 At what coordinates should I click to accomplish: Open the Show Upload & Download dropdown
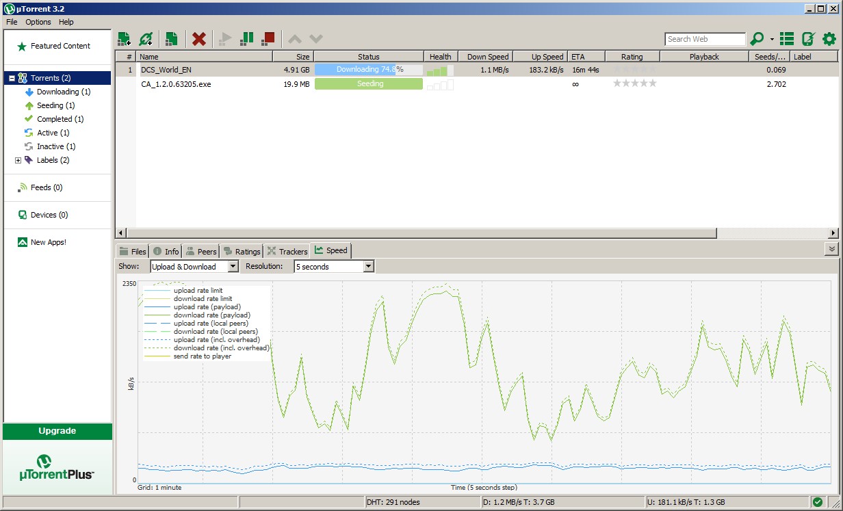tap(194, 267)
